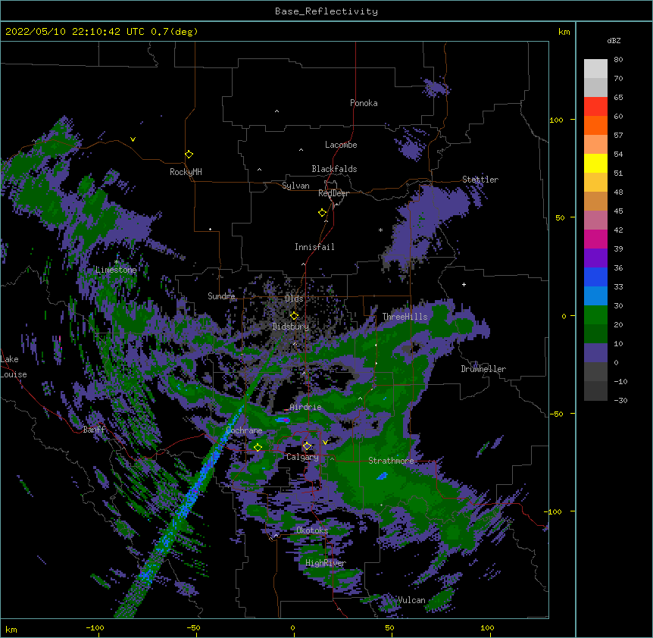Click the Blackfalds city label
The image size is (653, 638).
334,169
